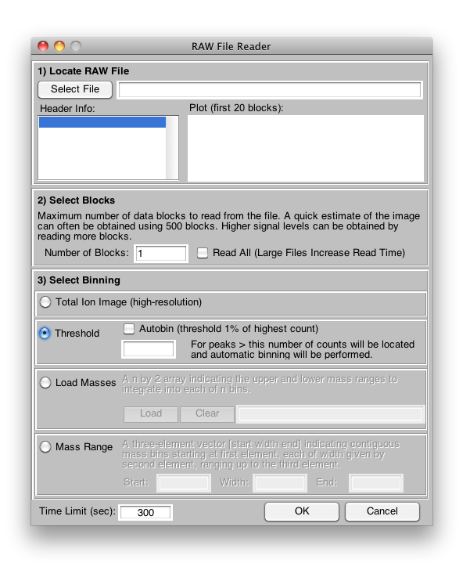
Task: Select the Load Masses radio button
Action: [x=45, y=383]
